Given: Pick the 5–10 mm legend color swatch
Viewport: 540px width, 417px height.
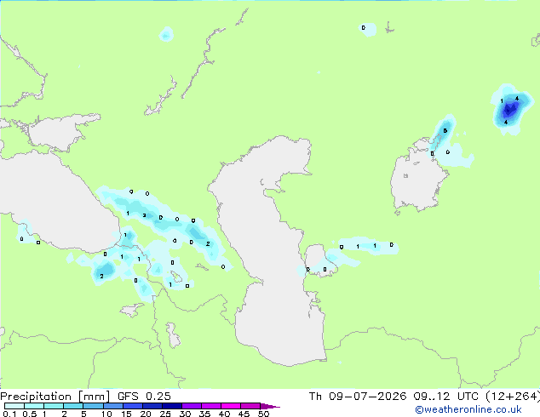Looking at the screenshot, I should click(x=93, y=406).
